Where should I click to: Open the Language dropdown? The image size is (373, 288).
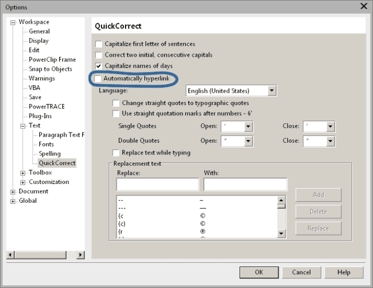(272, 91)
